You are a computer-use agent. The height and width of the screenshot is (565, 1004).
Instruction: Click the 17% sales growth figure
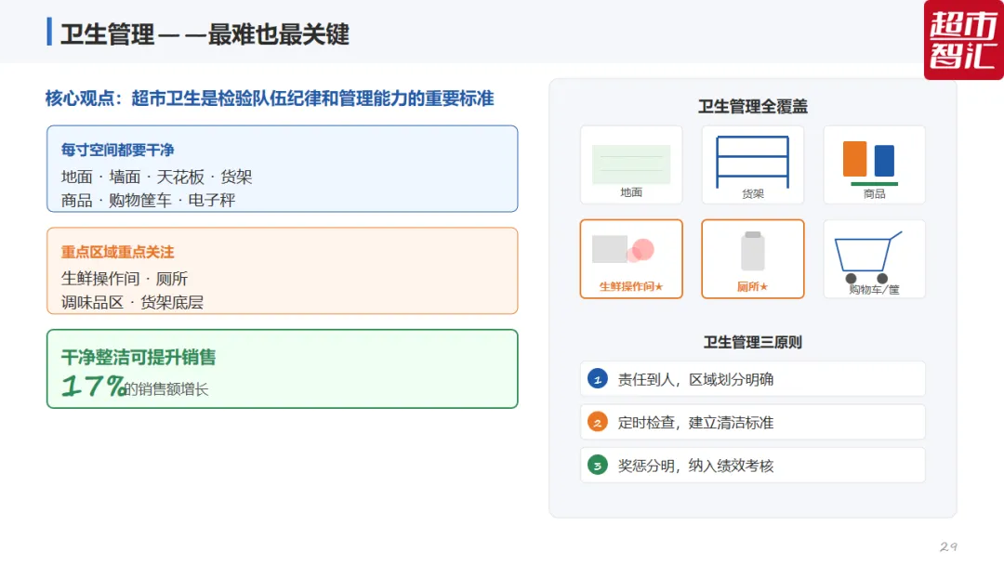(x=93, y=386)
